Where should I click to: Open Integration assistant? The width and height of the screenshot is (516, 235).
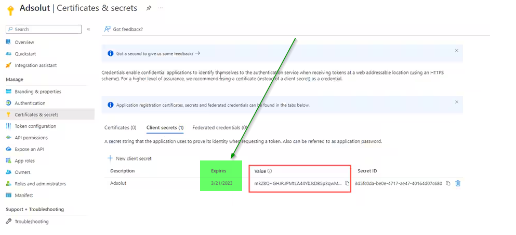pyautogui.click(x=35, y=65)
